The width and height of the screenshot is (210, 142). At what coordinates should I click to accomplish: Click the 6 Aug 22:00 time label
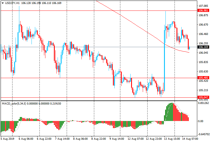tap(44, 139)
